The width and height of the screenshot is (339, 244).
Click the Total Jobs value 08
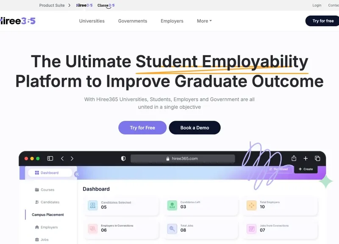click(183, 230)
